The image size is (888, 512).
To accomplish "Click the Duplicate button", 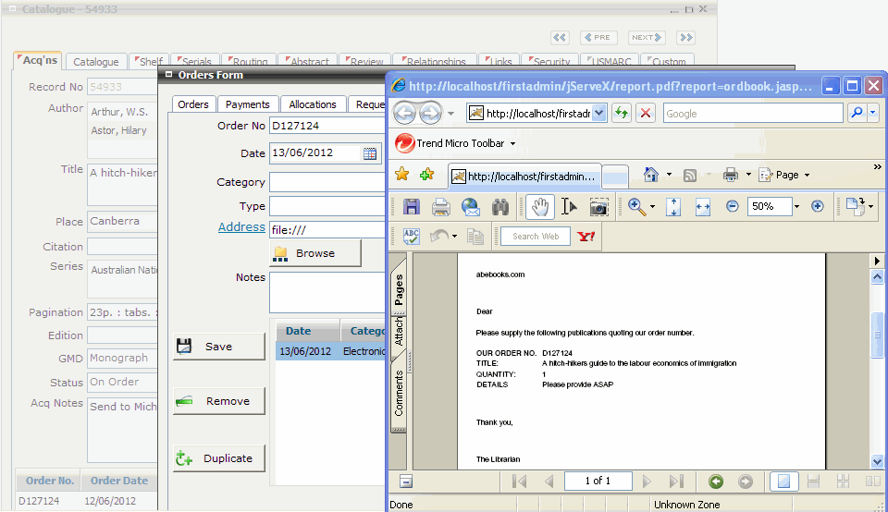I will coord(219,458).
